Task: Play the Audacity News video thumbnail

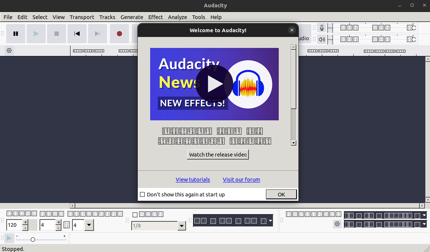Action: pyautogui.click(x=214, y=84)
